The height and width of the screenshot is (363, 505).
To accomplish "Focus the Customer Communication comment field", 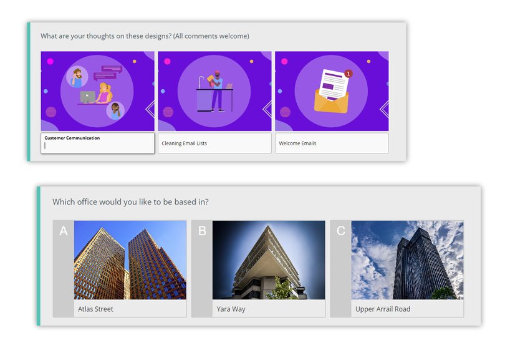I will click(x=97, y=145).
